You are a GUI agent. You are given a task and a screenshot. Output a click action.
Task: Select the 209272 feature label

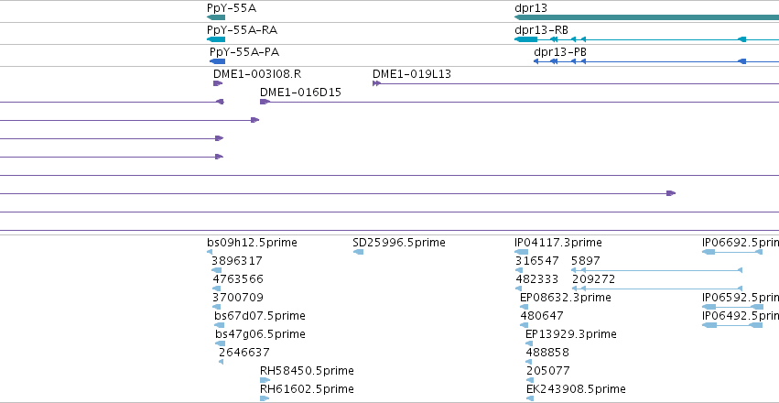click(x=593, y=279)
